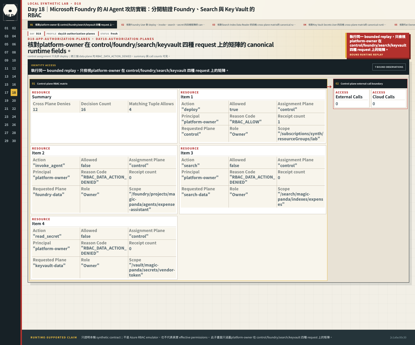
Task: Select the Control-plane RBAC matrix header
Action: (x=178, y=84)
